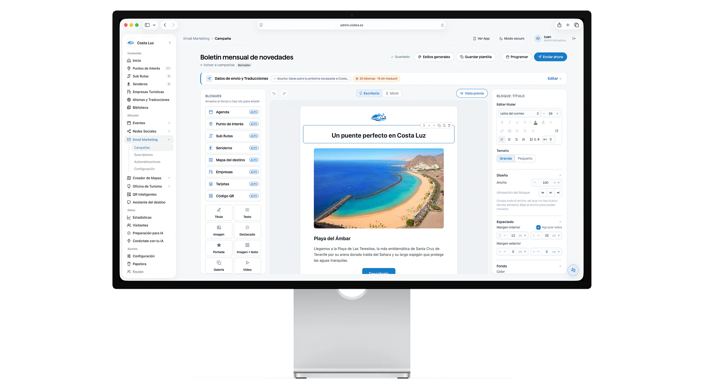
Task: Add a Vídeo block
Action: pos(247,266)
